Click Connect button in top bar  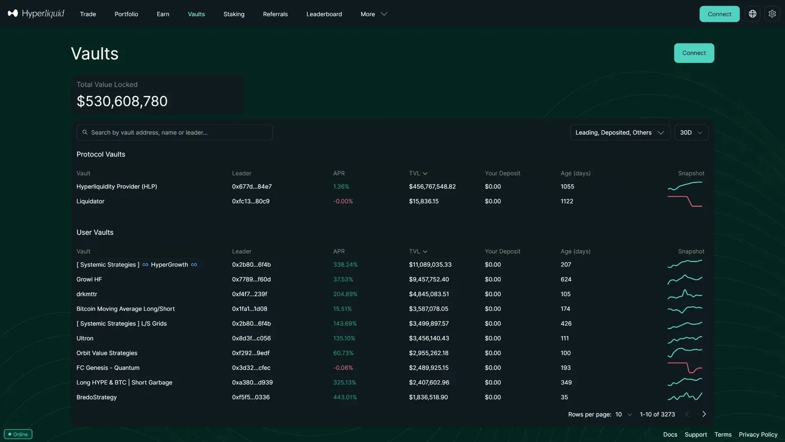pos(719,14)
